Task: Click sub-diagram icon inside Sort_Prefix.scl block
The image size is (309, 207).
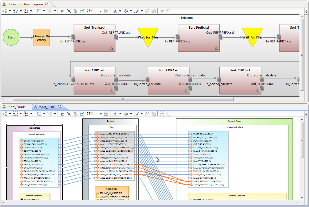Action: [216, 48]
